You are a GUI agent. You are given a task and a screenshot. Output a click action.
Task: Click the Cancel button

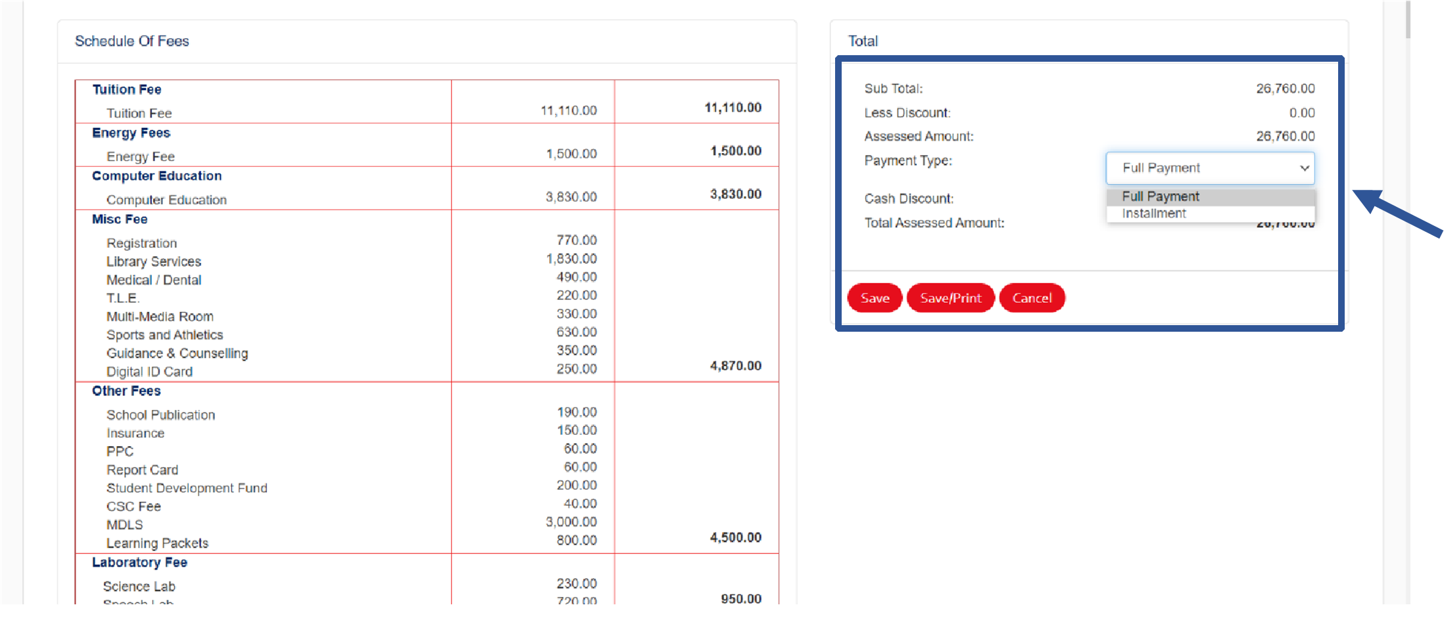pyautogui.click(x=1032, y=298)
